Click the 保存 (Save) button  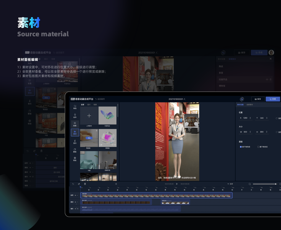tap(258, 99)
